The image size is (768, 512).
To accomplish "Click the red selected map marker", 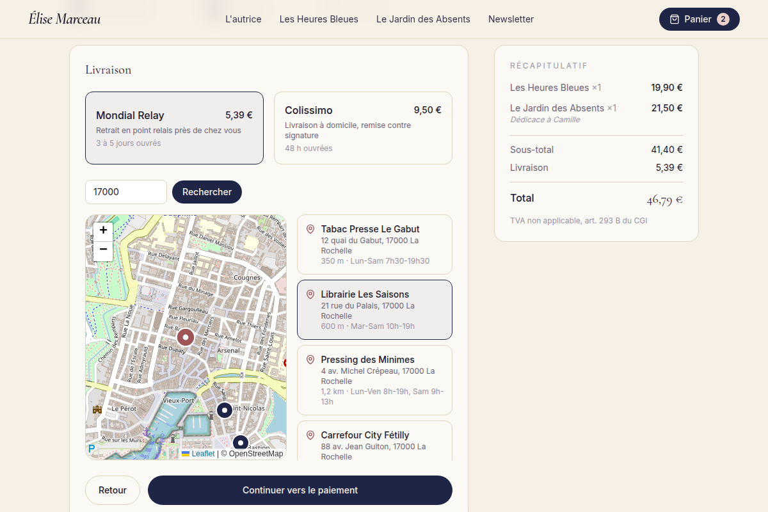I will pyautogui.click(x=186, y=337).
